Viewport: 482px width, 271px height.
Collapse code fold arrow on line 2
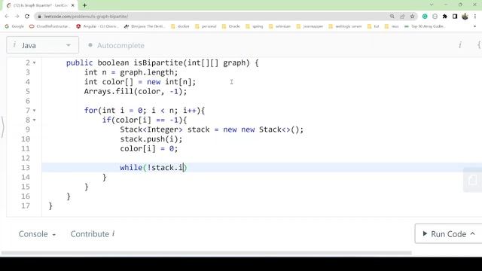click(34, 62)
